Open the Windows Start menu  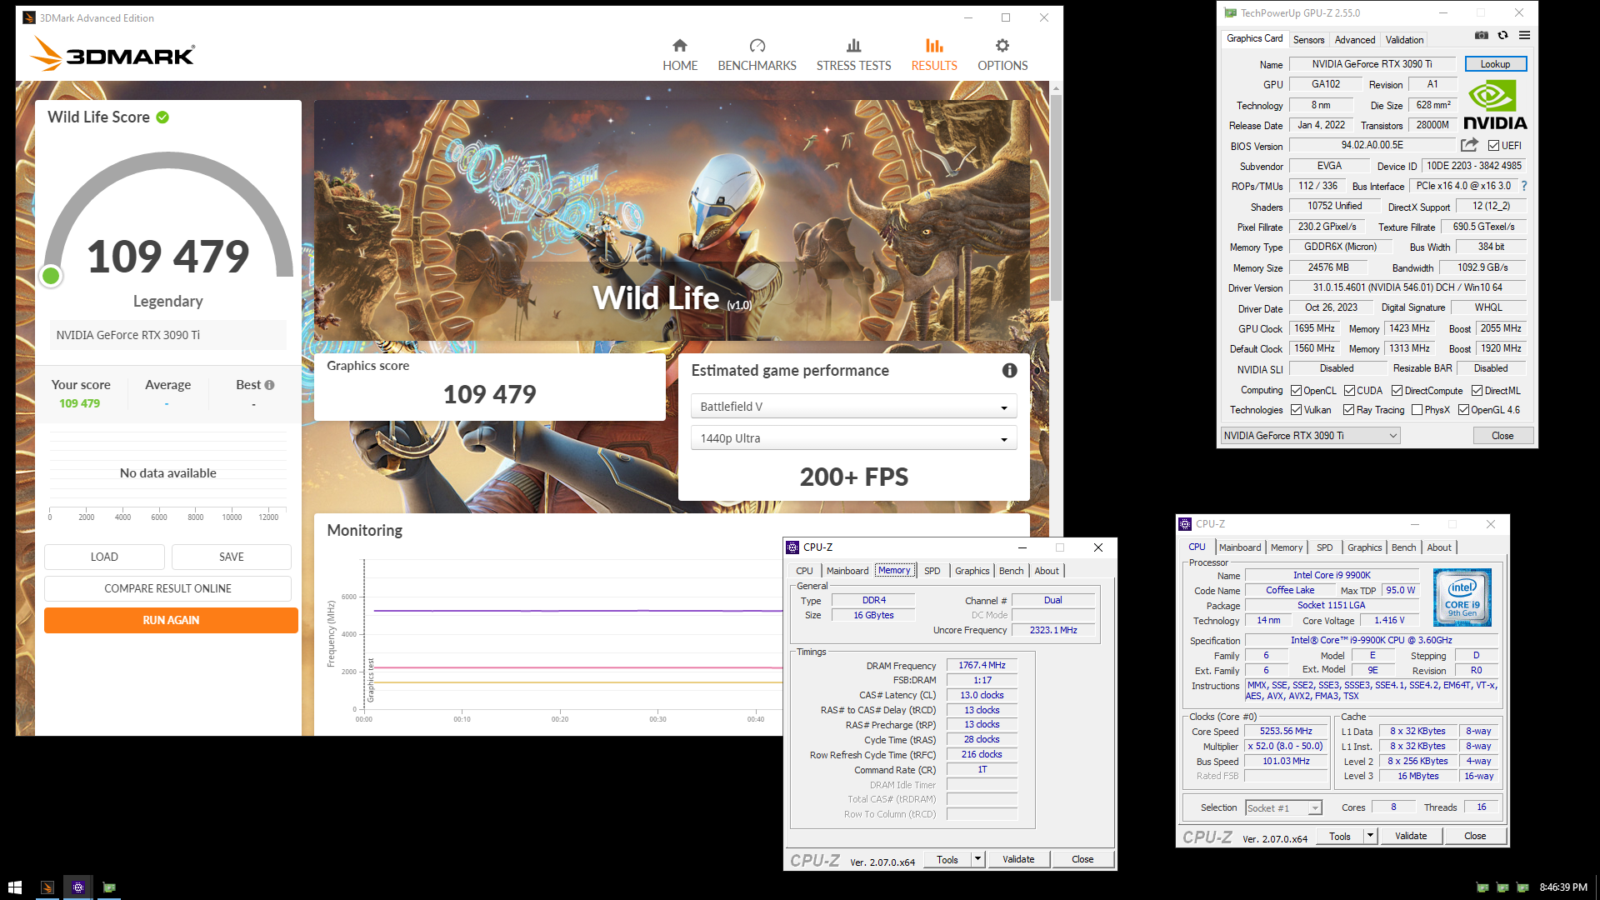(x=14, y=887)
